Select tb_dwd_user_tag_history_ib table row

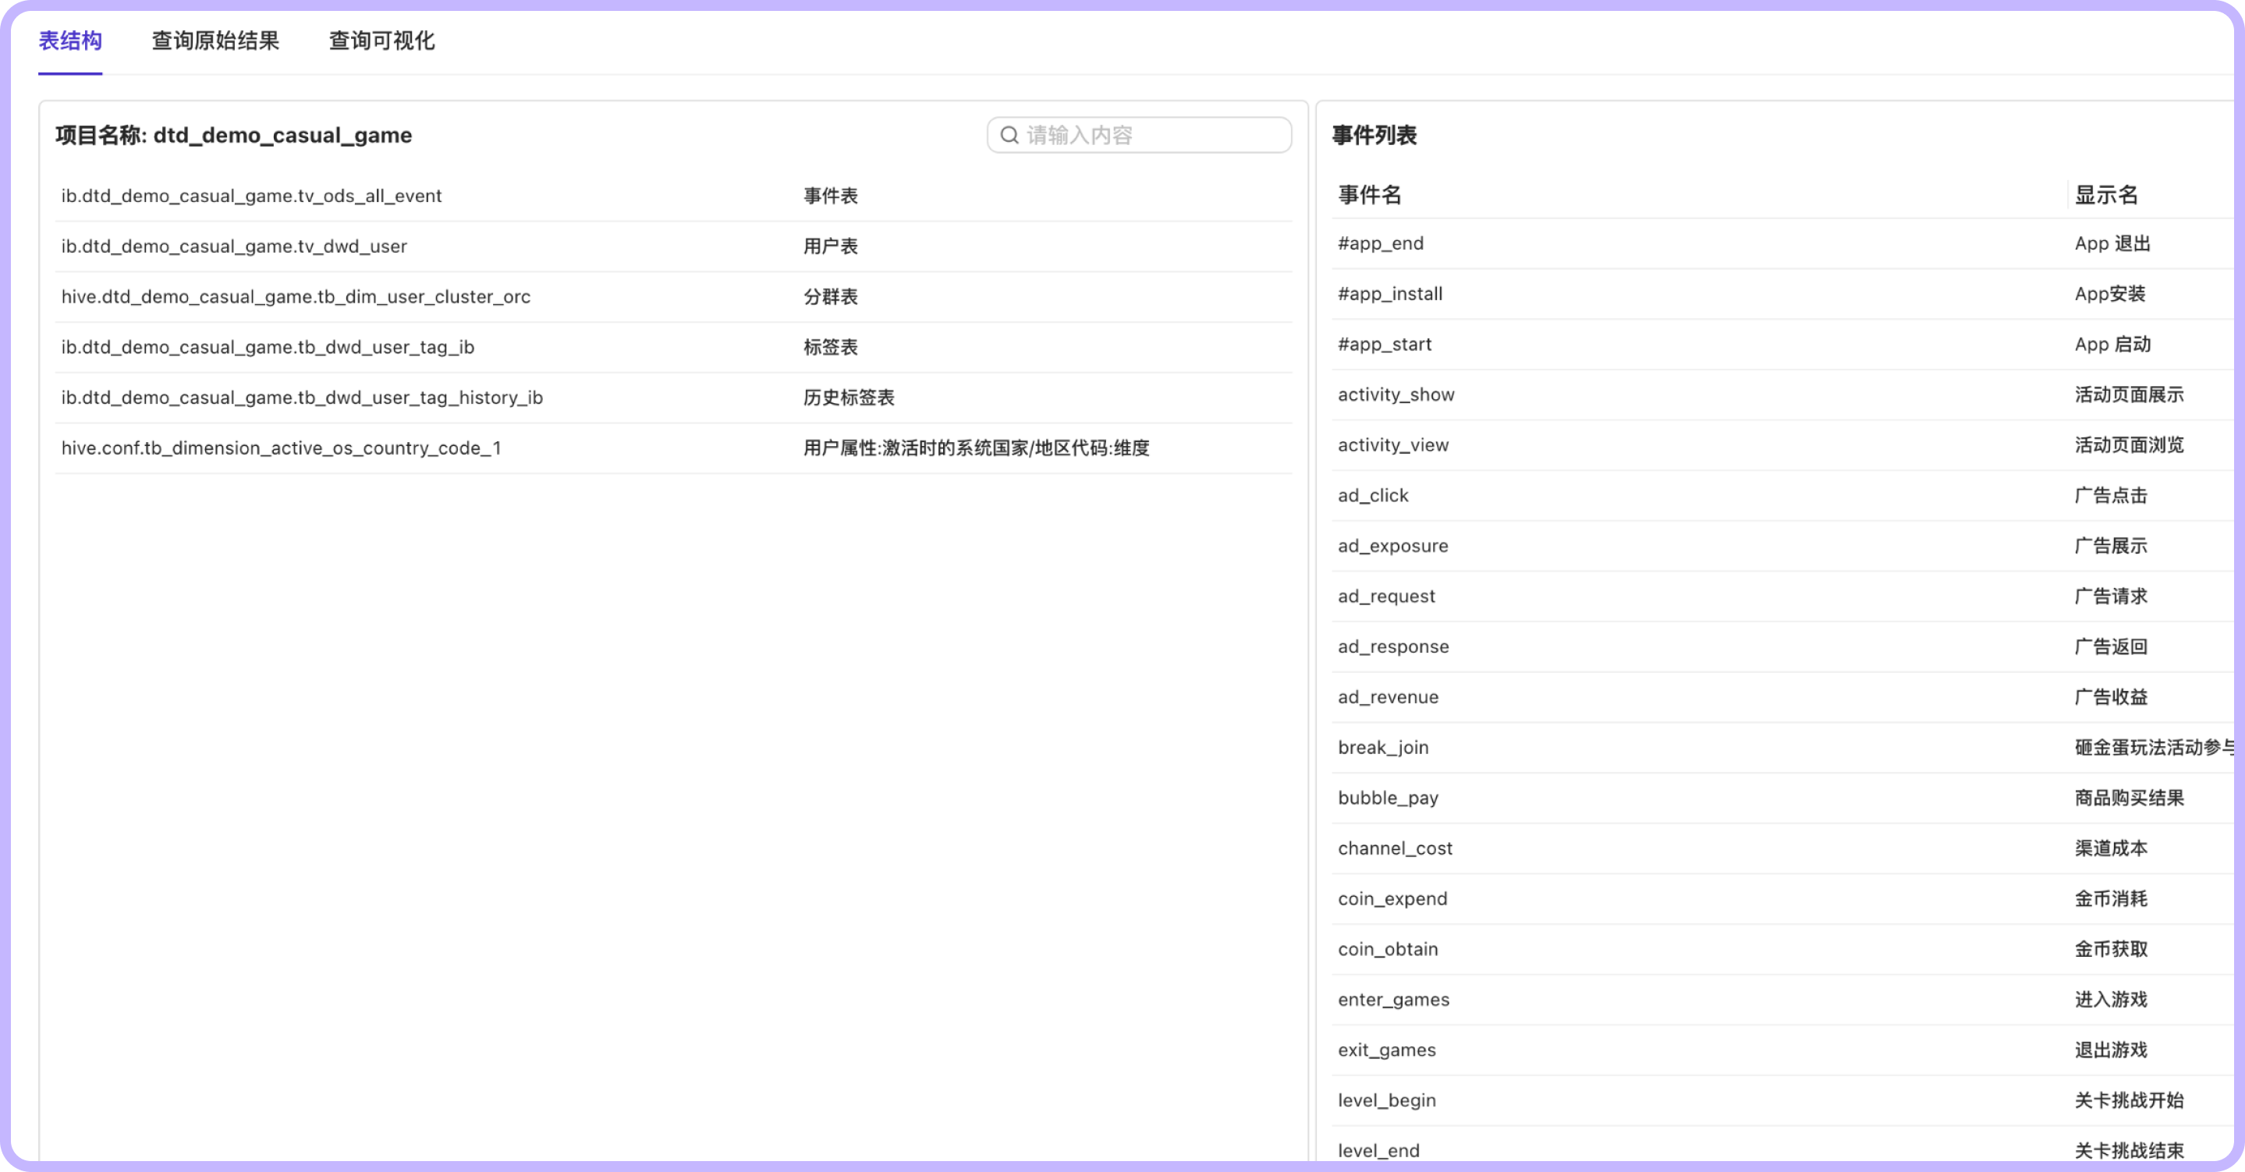pyautogui.click(x=302, y=398)
